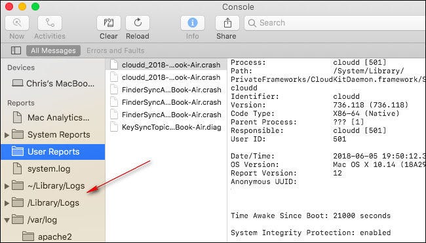Open the Activities toolbar icon
The image size is (426, 243).
[50, 23]
